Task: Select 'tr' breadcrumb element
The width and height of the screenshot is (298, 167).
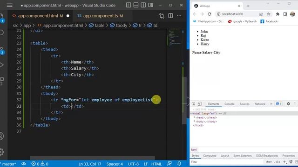Action: tap(137, 26)
